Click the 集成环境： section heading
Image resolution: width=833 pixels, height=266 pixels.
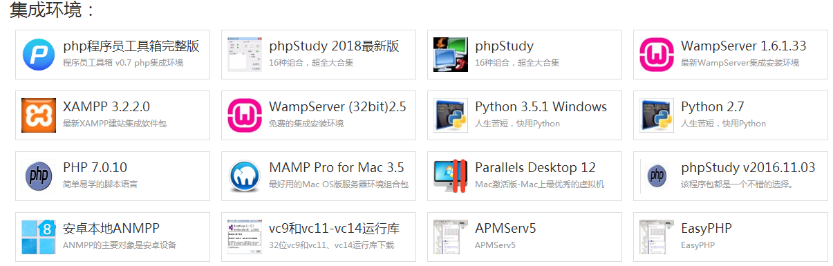point(52,10)
